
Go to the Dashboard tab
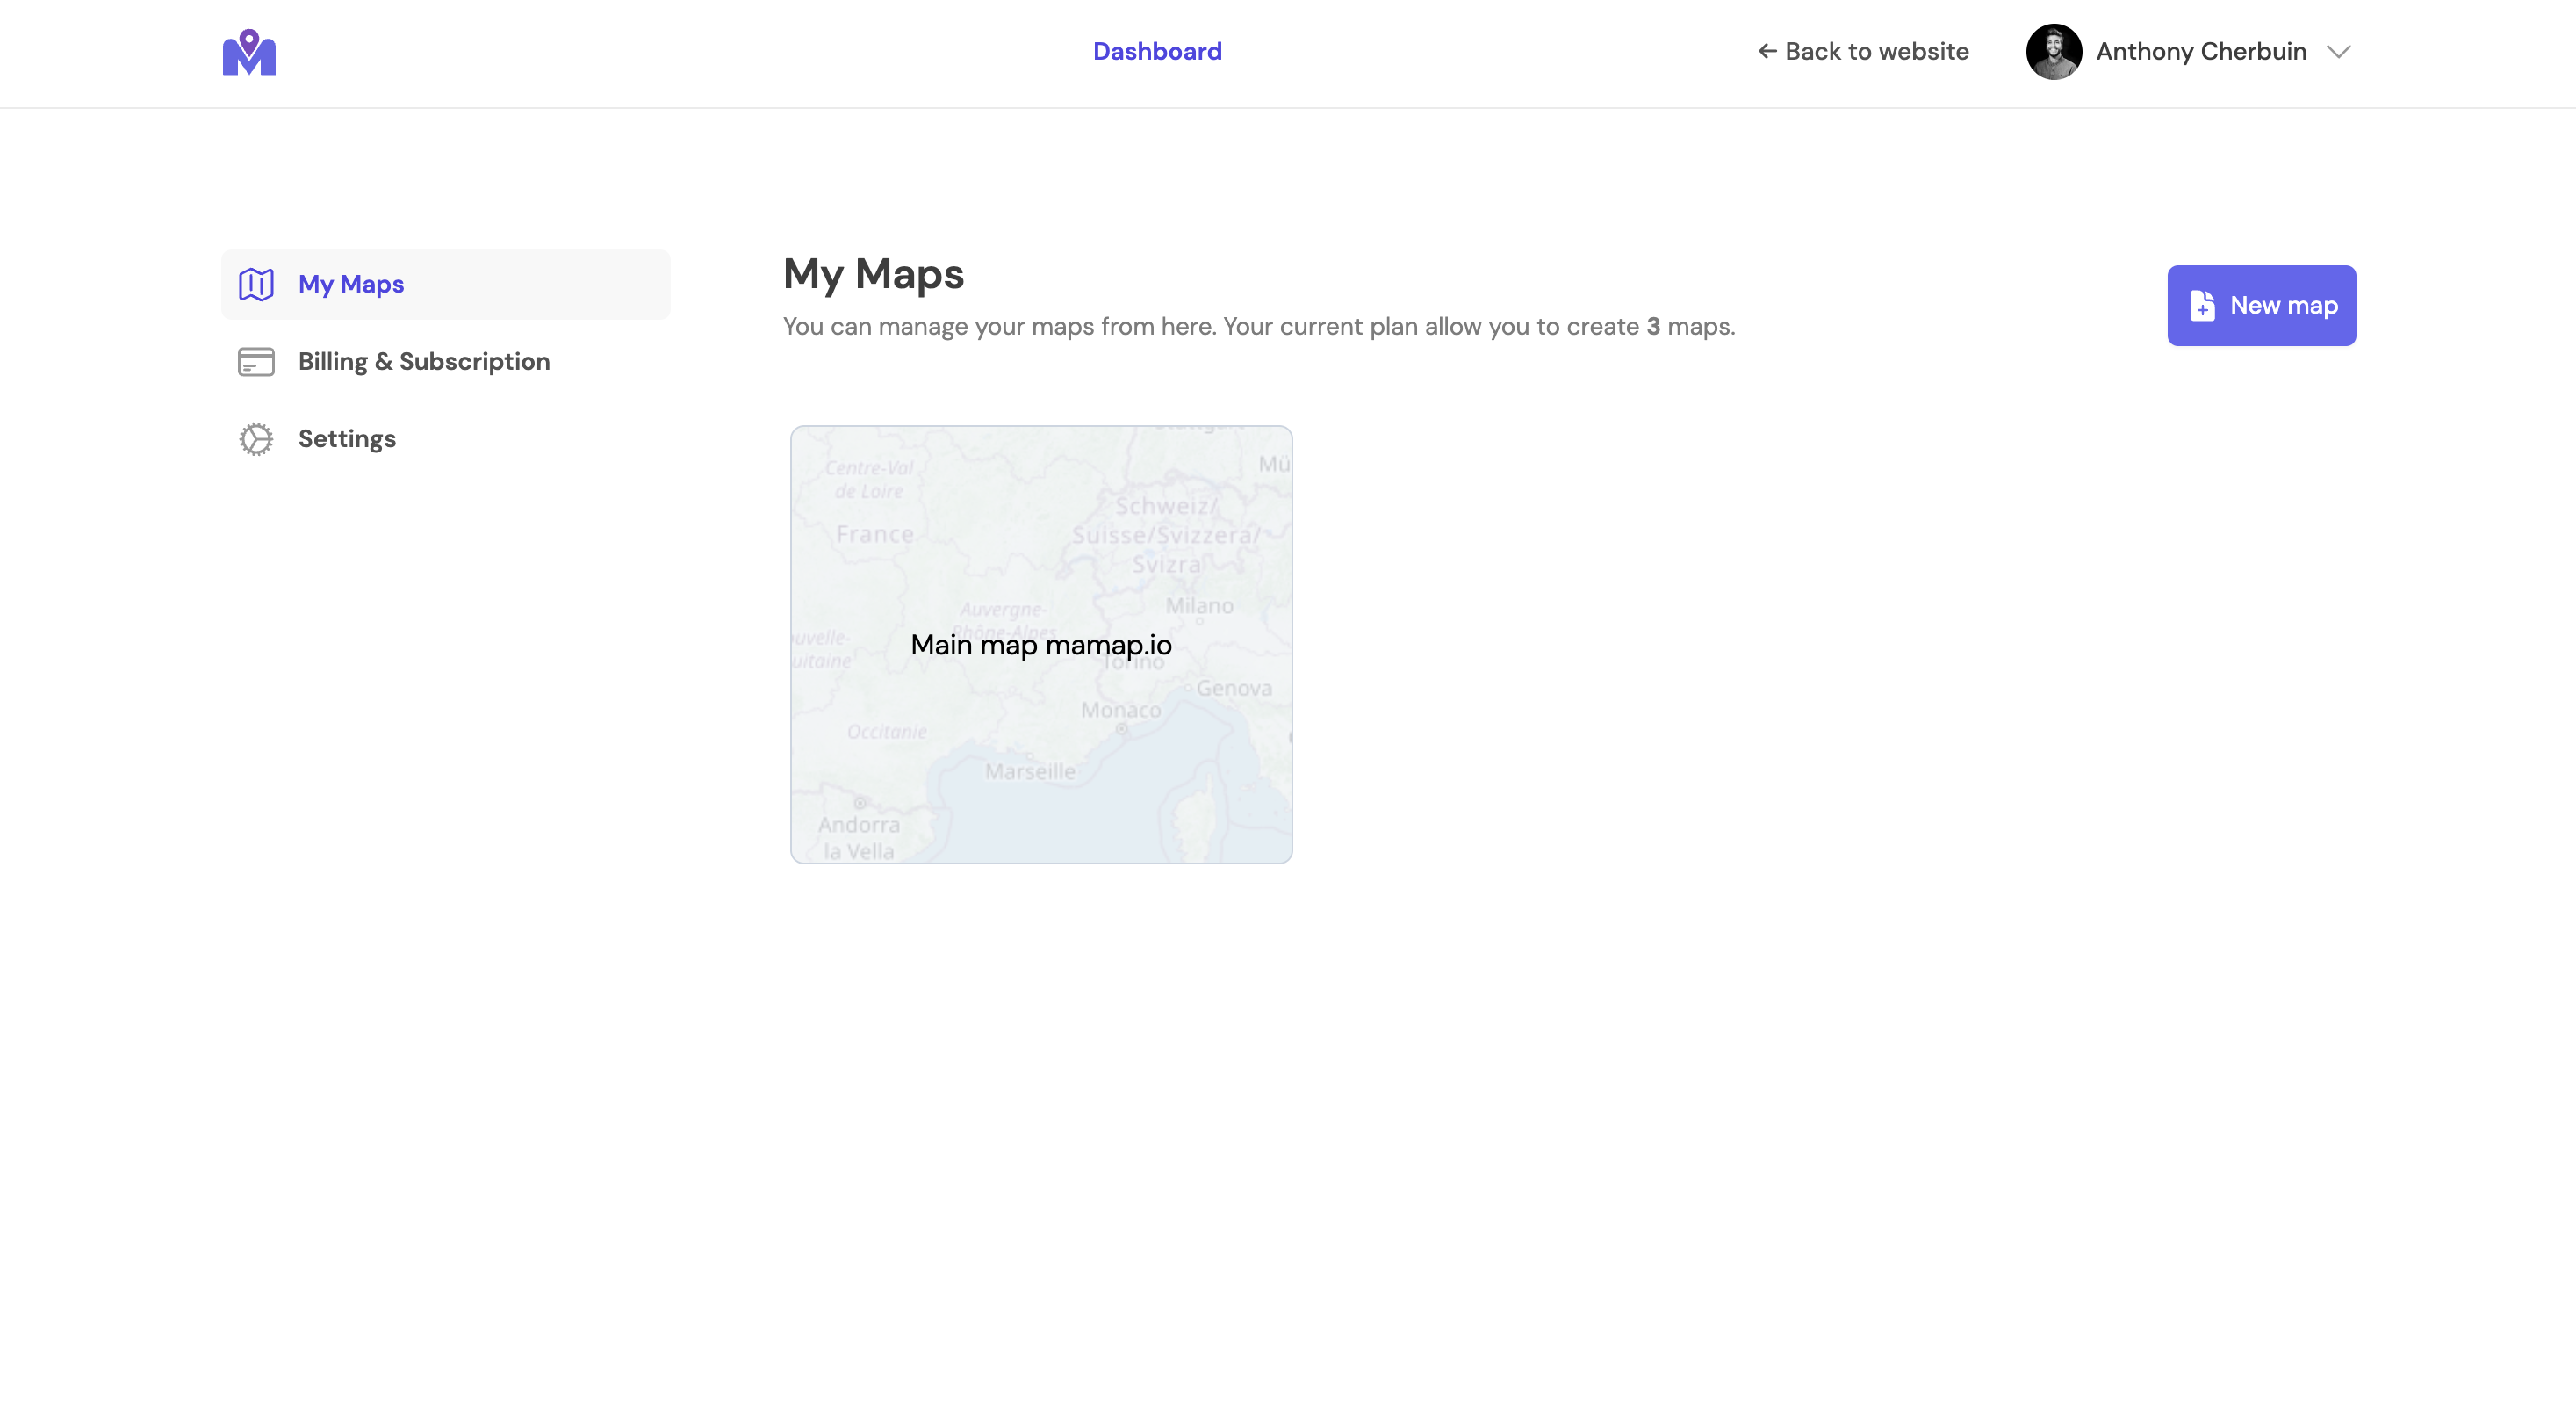[1157, 51]
